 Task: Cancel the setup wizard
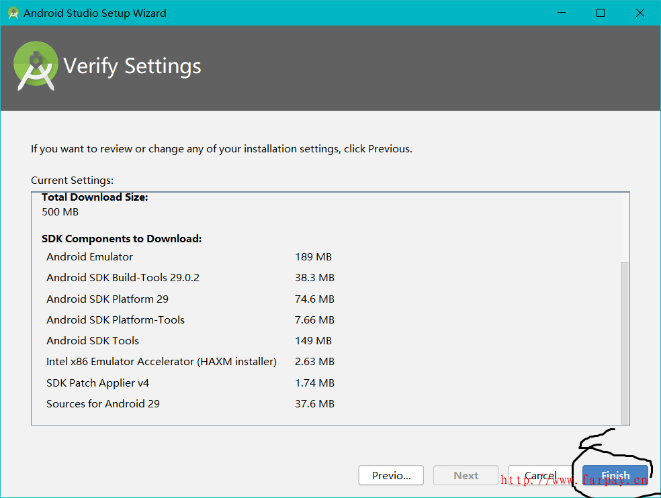(540, 475)
